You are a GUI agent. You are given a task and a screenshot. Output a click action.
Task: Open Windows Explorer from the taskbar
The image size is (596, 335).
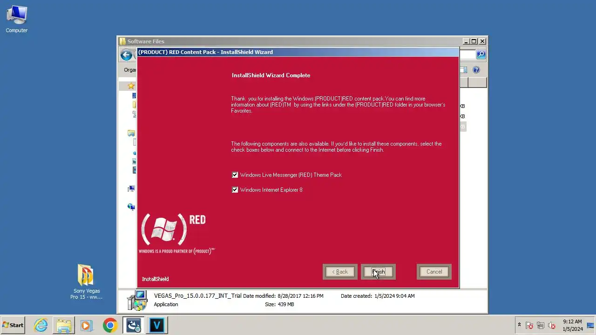pos(64,325)
